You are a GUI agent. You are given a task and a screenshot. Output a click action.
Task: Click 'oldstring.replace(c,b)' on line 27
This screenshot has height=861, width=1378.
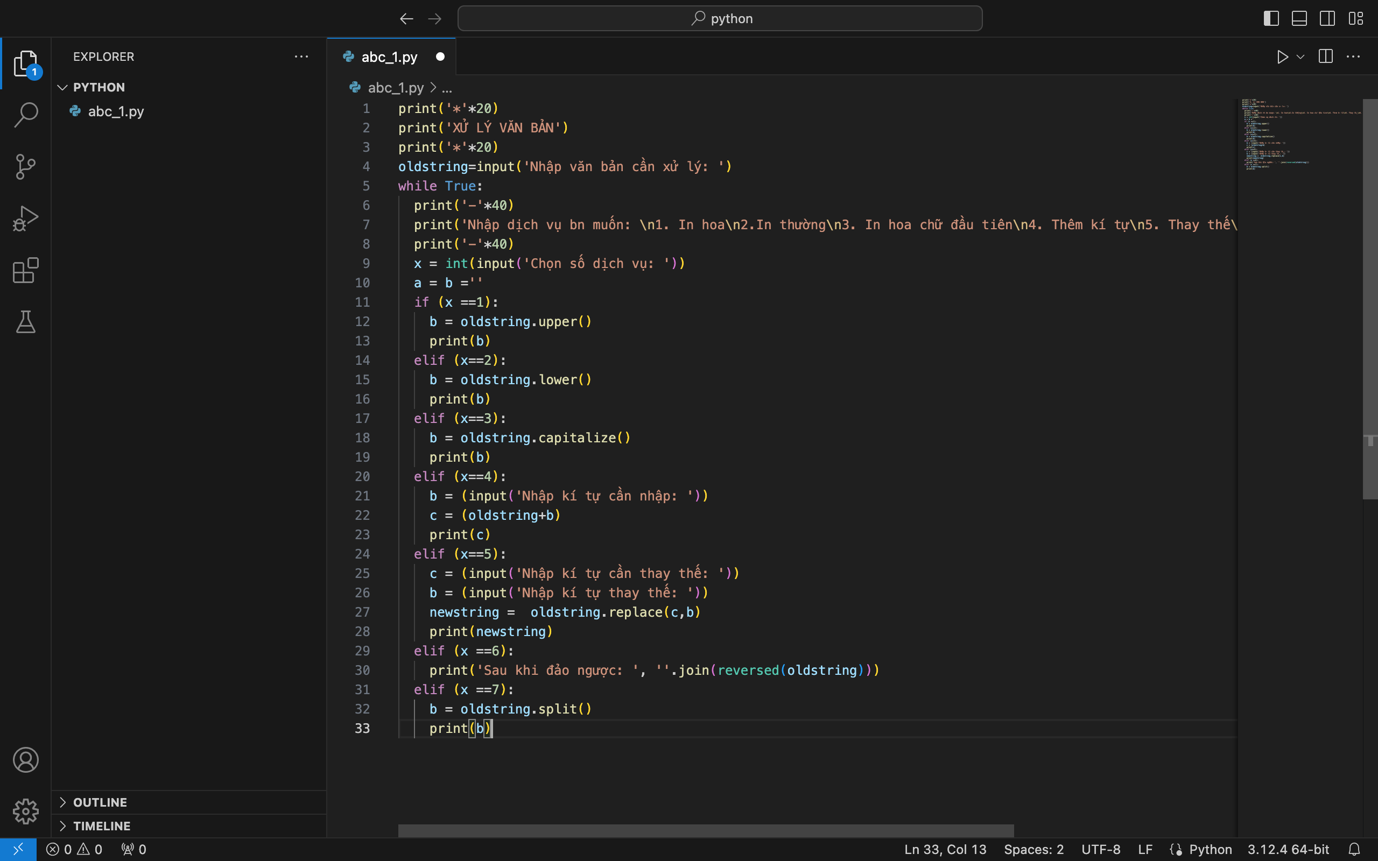point(615,612)
